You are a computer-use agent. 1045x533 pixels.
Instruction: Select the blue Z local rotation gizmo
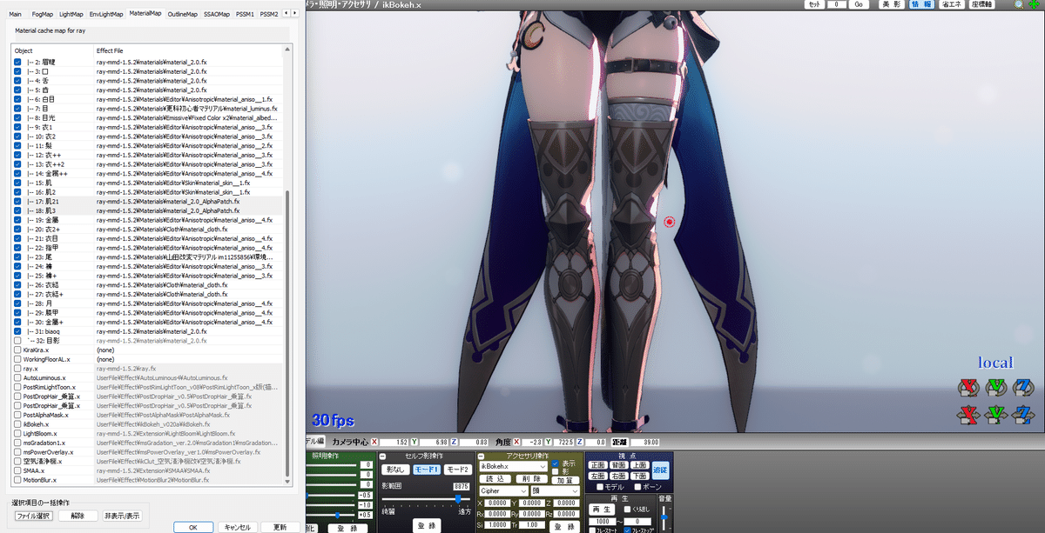pos(1023,388)
